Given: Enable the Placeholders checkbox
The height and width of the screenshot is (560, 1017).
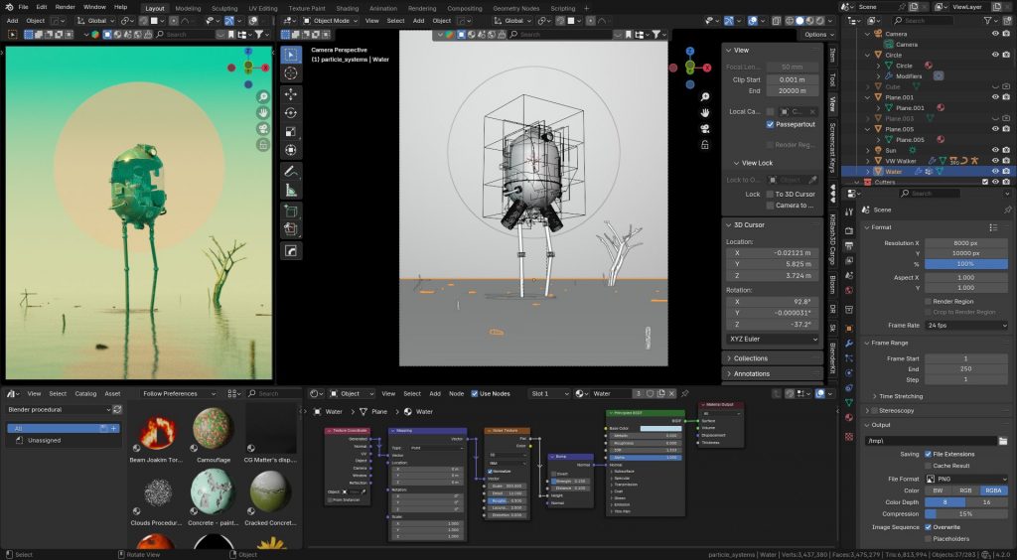Looking at the screenshot, I should click(x=929, y=538).
